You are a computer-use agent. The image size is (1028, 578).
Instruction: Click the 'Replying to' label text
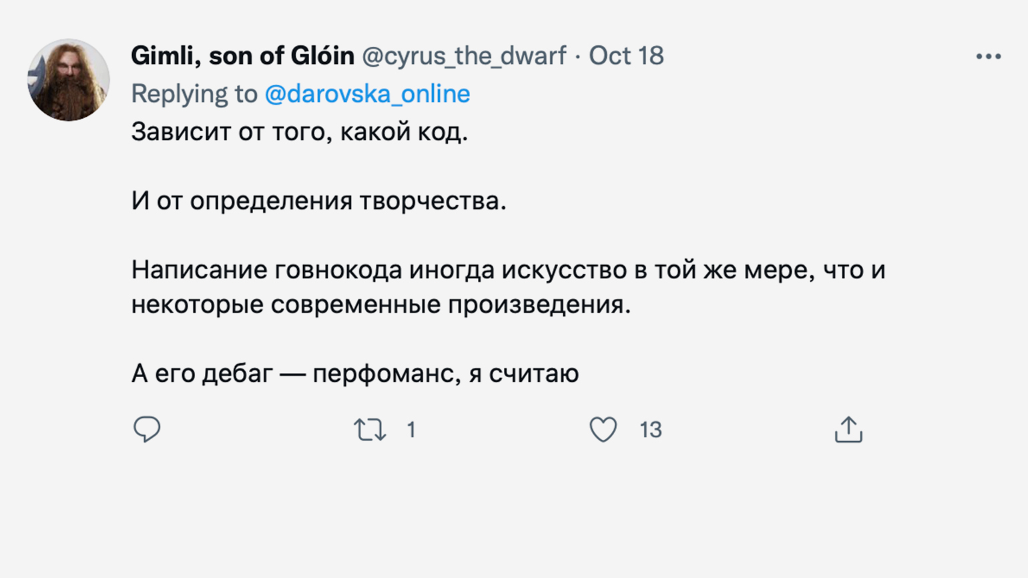(194, 93)
